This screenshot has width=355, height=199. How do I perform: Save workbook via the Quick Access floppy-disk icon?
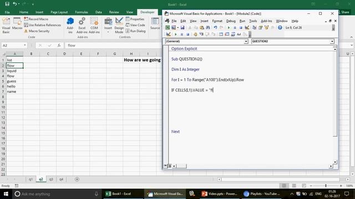[x=7, y=4]
